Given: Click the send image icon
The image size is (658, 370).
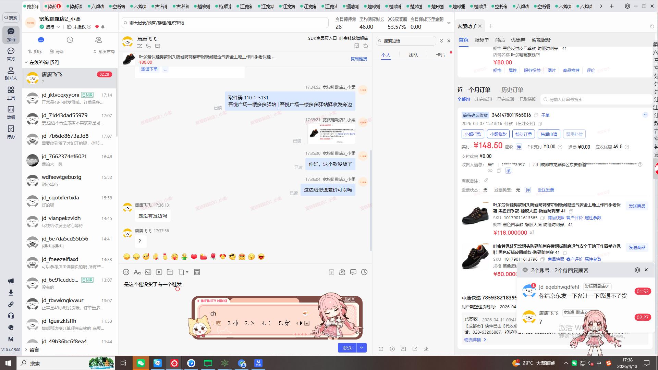Looking at the screenshot, I should point(148,272).
